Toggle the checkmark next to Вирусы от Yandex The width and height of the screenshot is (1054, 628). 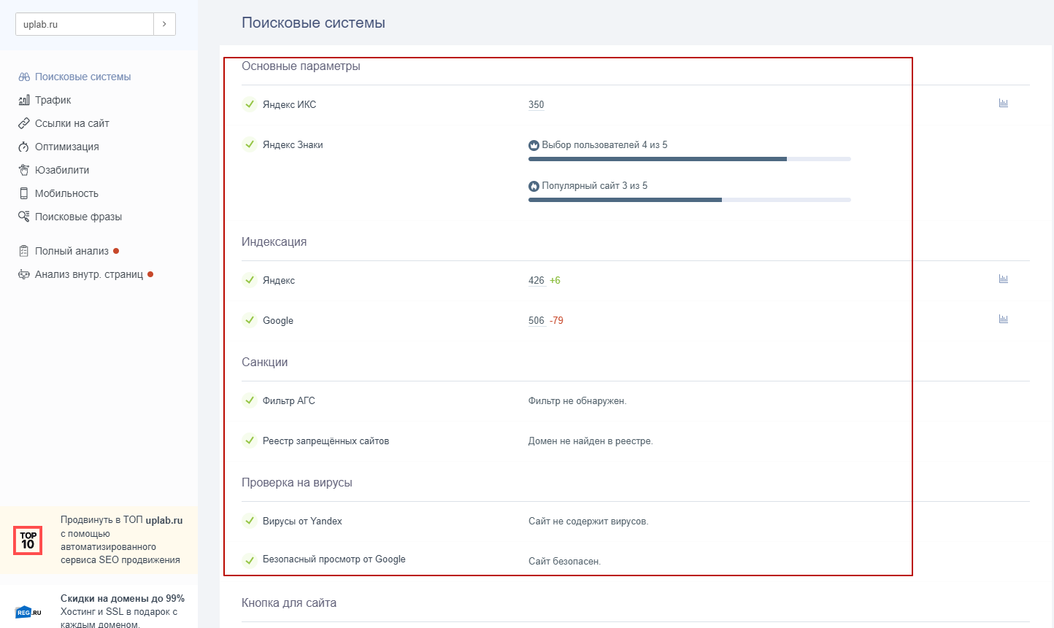pos(248,521)
